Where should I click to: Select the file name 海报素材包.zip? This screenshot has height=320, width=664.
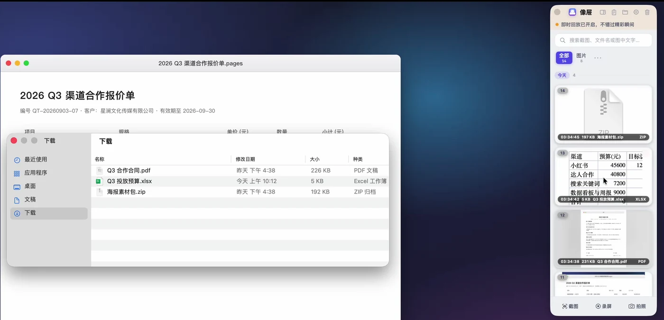(x=126, y=192)
